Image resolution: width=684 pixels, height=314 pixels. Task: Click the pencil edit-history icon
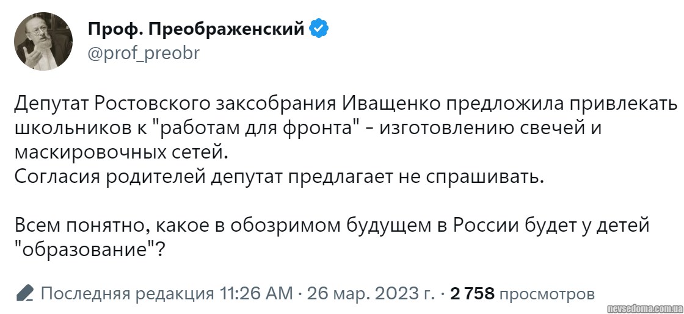pyautogui.click(x=25, y=294)
